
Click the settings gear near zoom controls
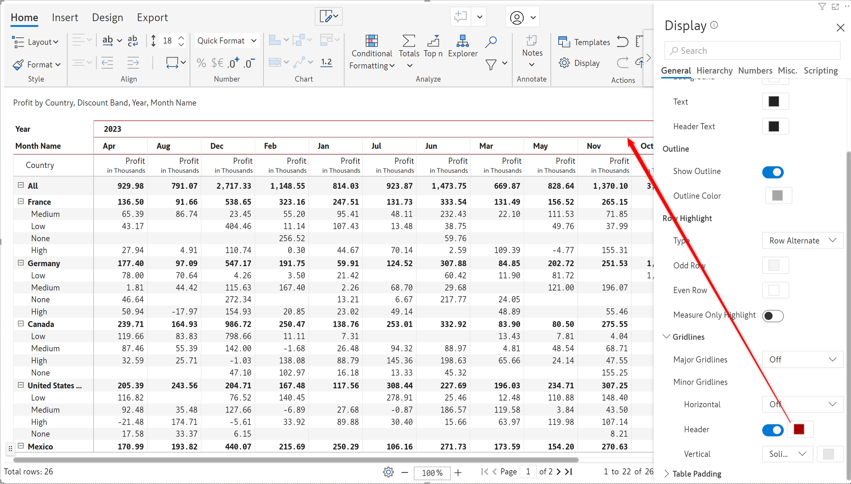(388, 472)
